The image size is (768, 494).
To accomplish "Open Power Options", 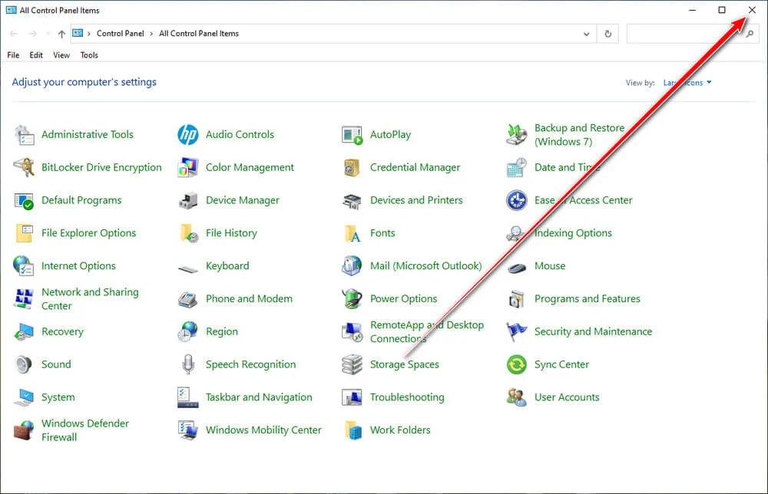I will [x=405, y=298].
